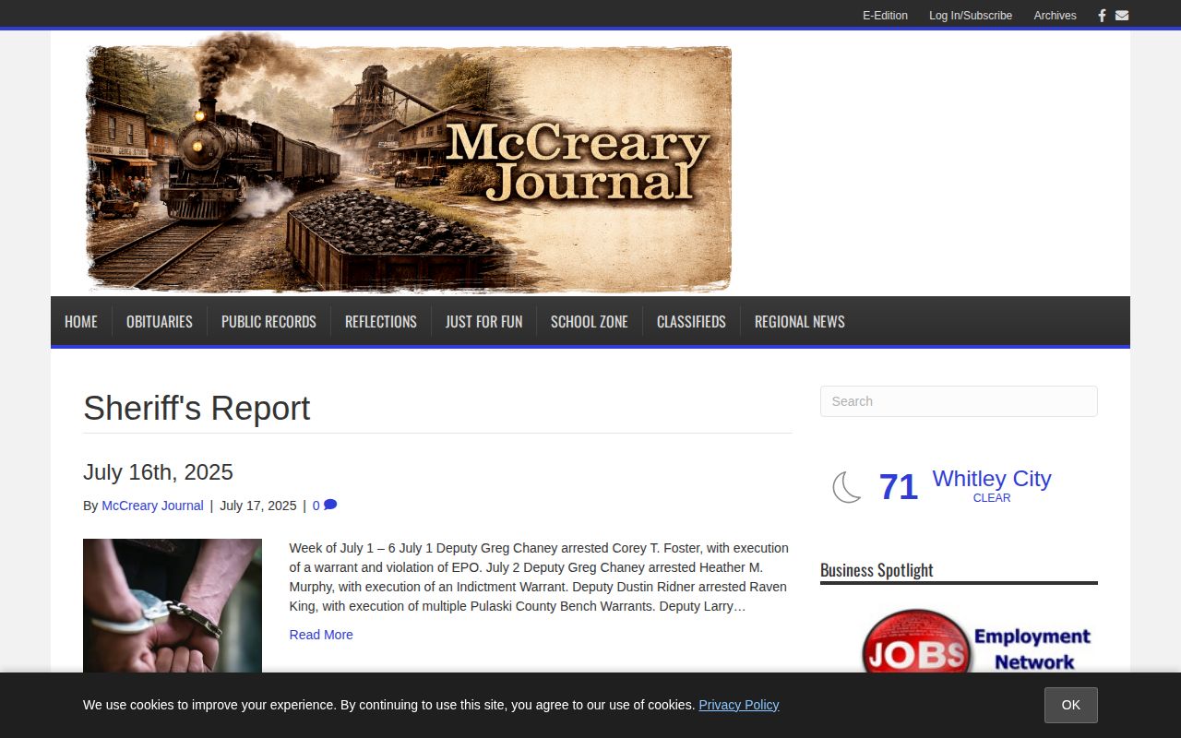Screen dimensions: 1181x738
Task: Open the E-Edition link
Action: coord(885,16)
